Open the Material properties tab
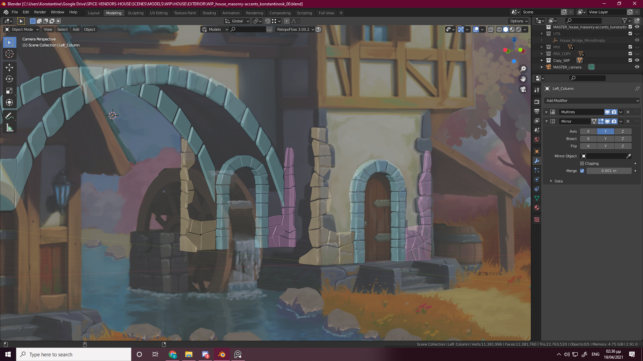Image resolution: width=643 pixels, height=361 pixels. click(537, 208)
